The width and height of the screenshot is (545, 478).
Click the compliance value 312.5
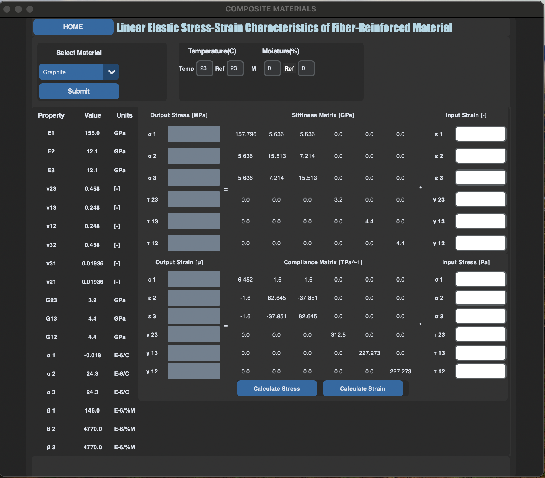tap(338, 335)
